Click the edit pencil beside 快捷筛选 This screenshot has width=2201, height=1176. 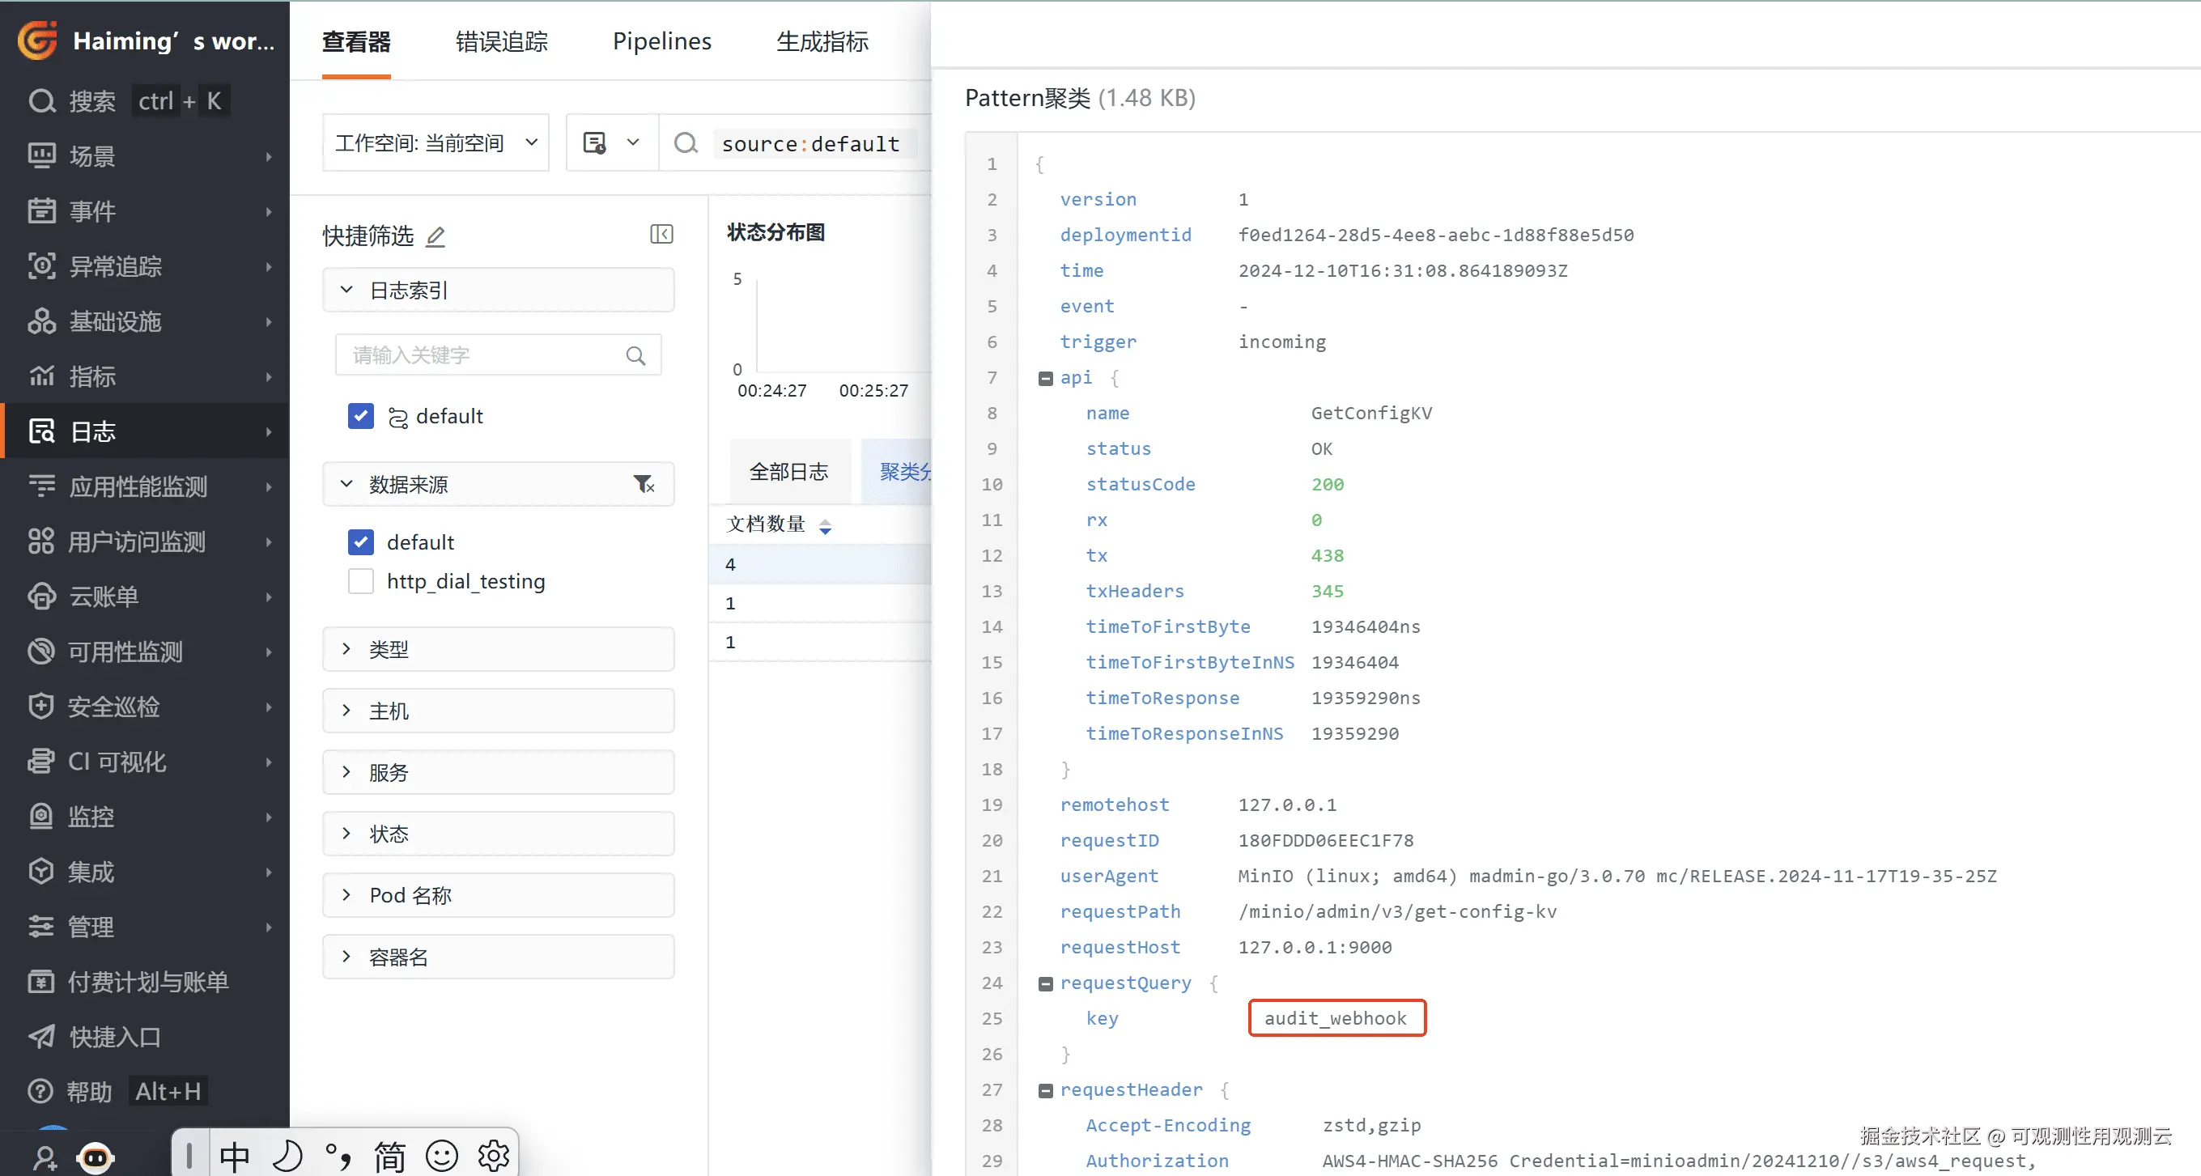pyautogui.click(x=436, y=236)
